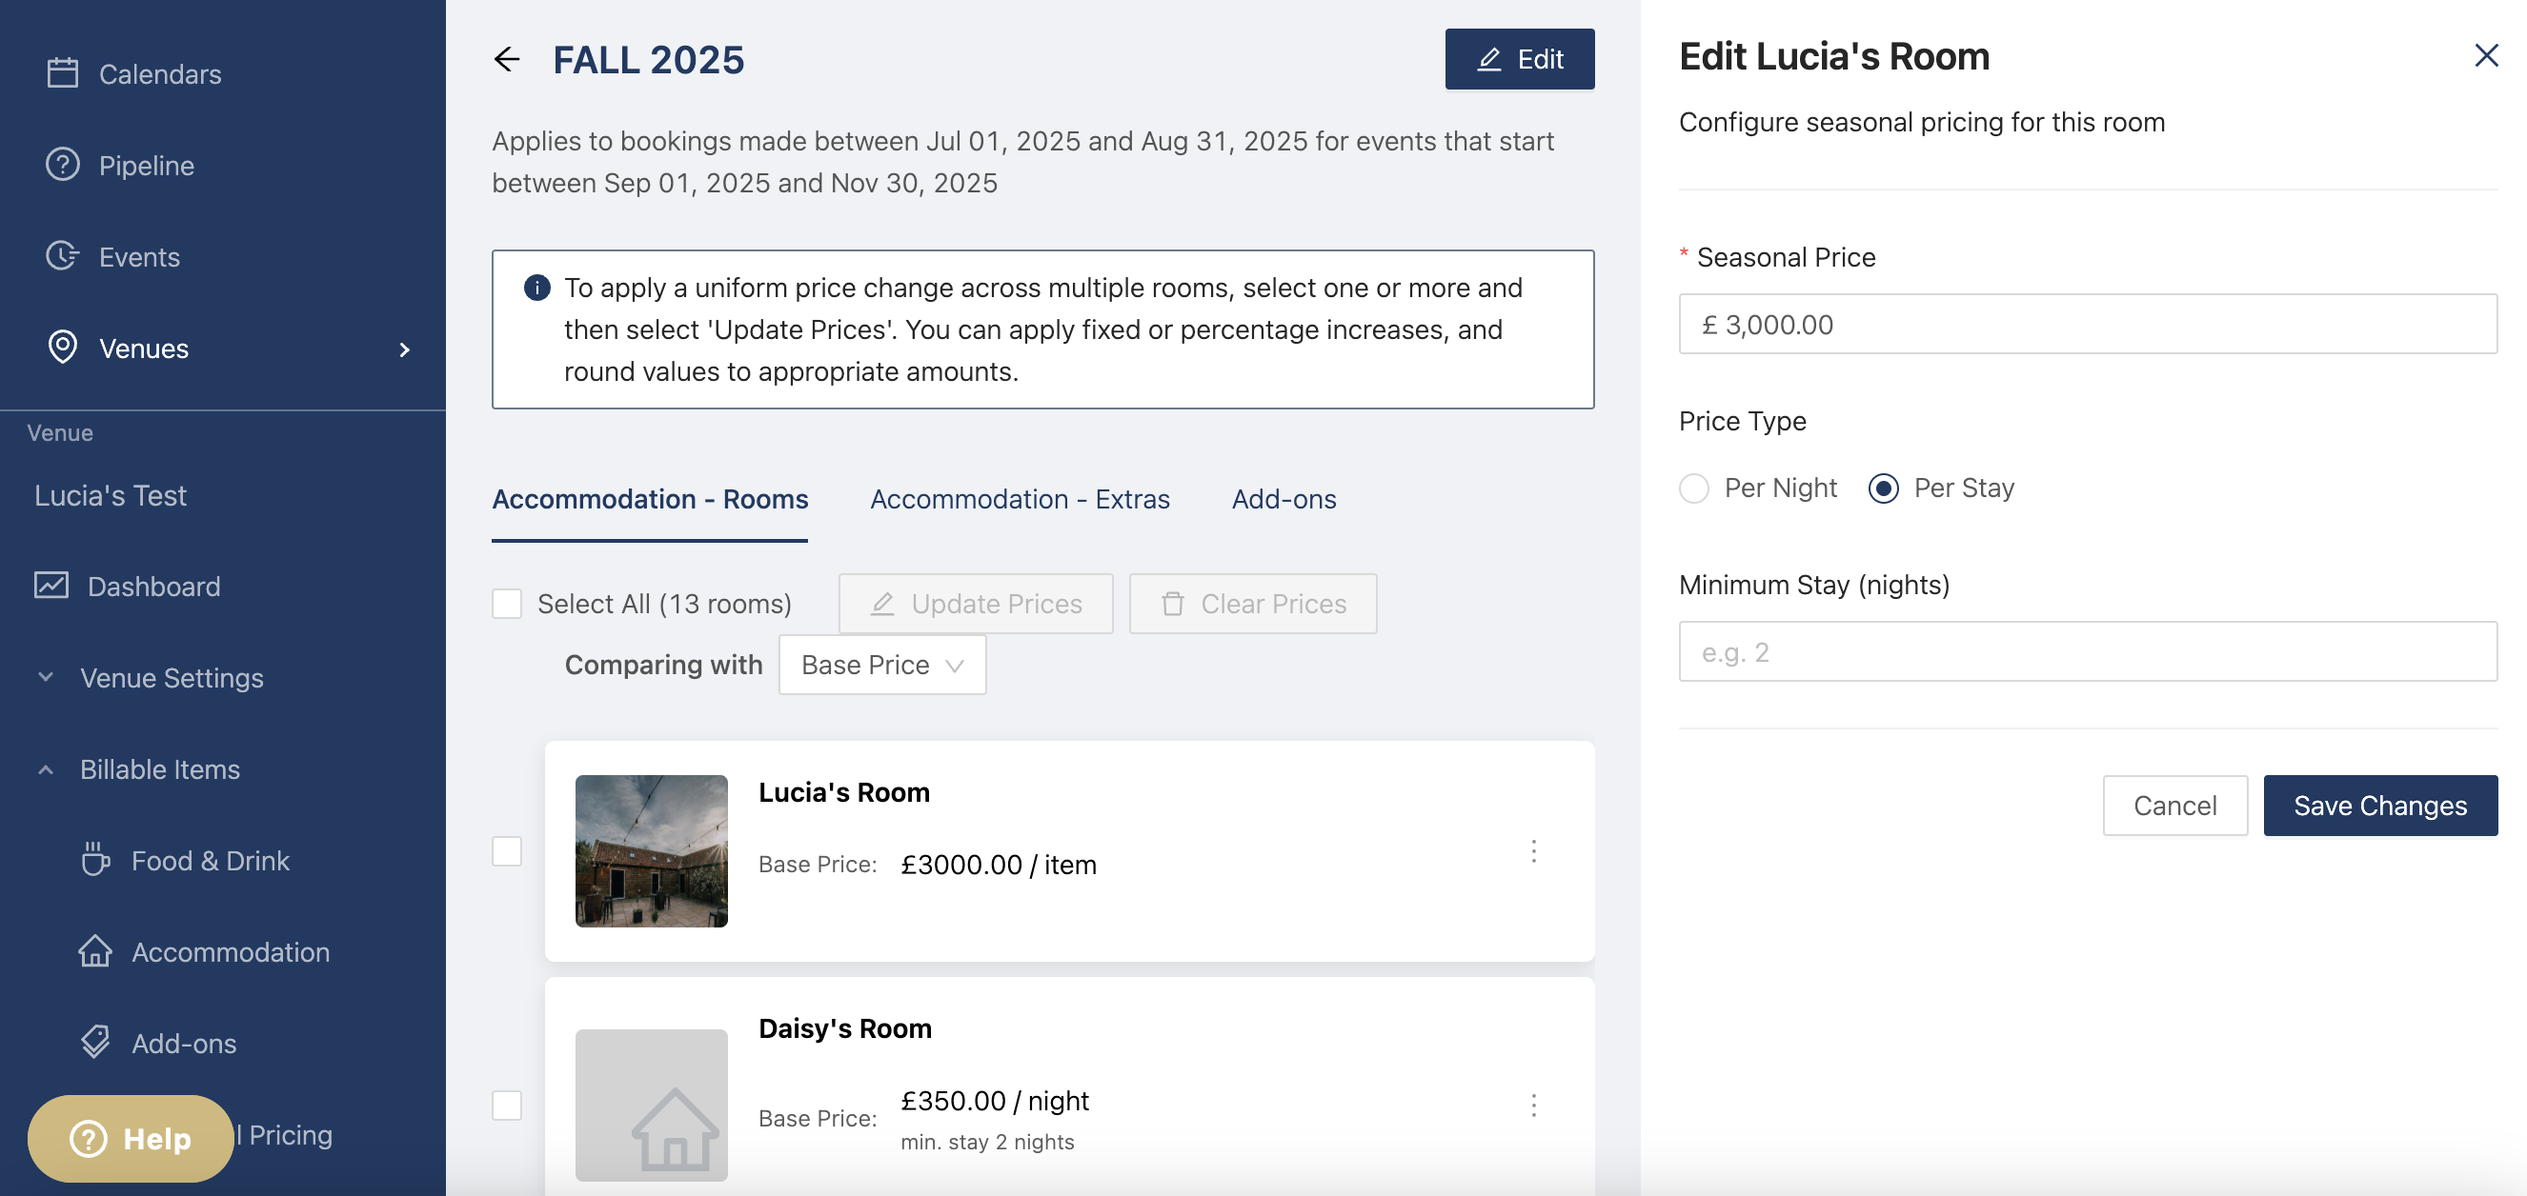Click the Daisy's Room placeholder thumbnail
Image resolution: width=2527 pixels, height=1196 pixels.
pos(652,1105)
